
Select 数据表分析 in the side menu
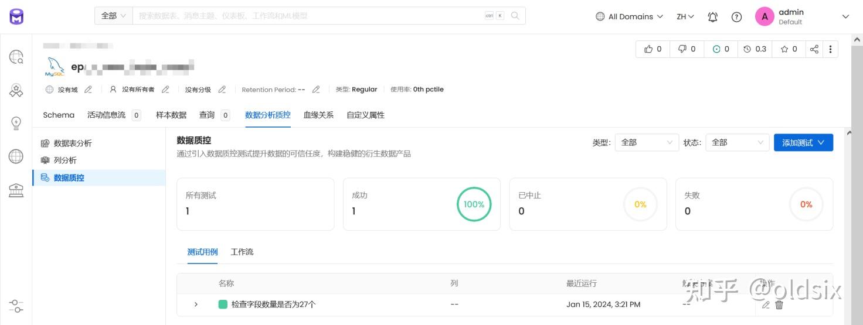tap(99, 143)
